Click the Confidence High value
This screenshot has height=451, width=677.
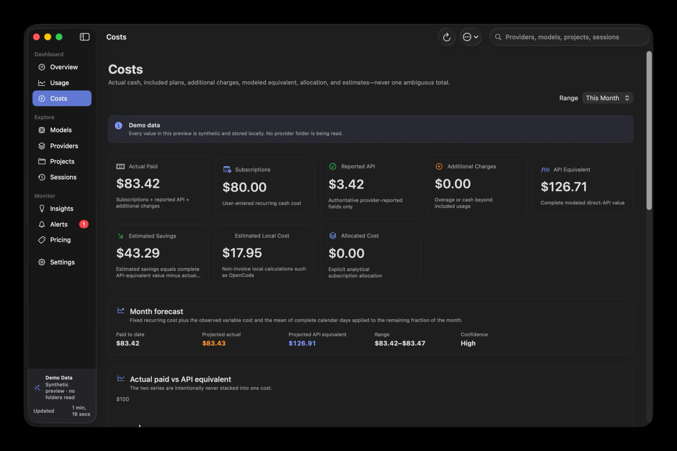468,343
